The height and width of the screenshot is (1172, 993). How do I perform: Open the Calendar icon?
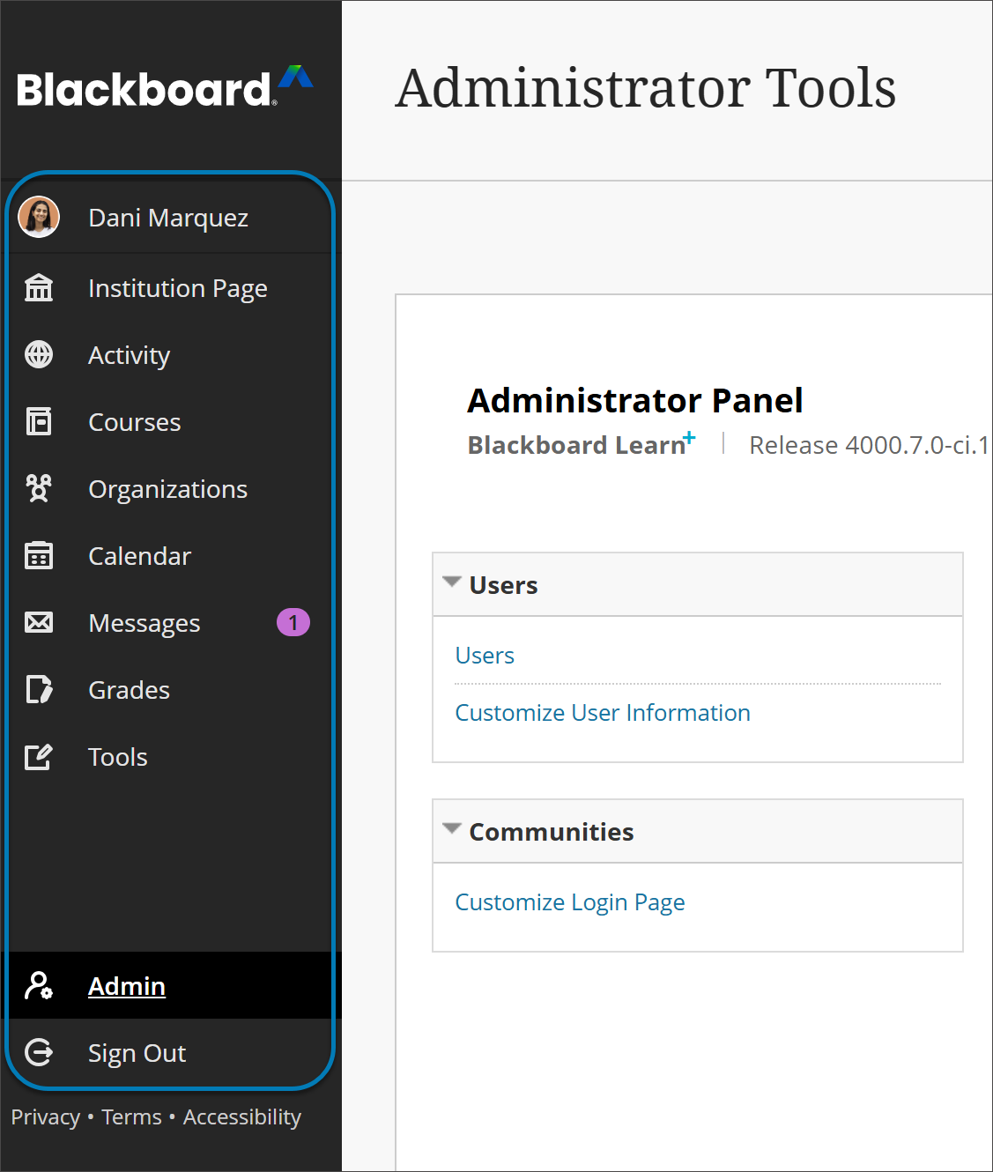[x=39, y=555]
